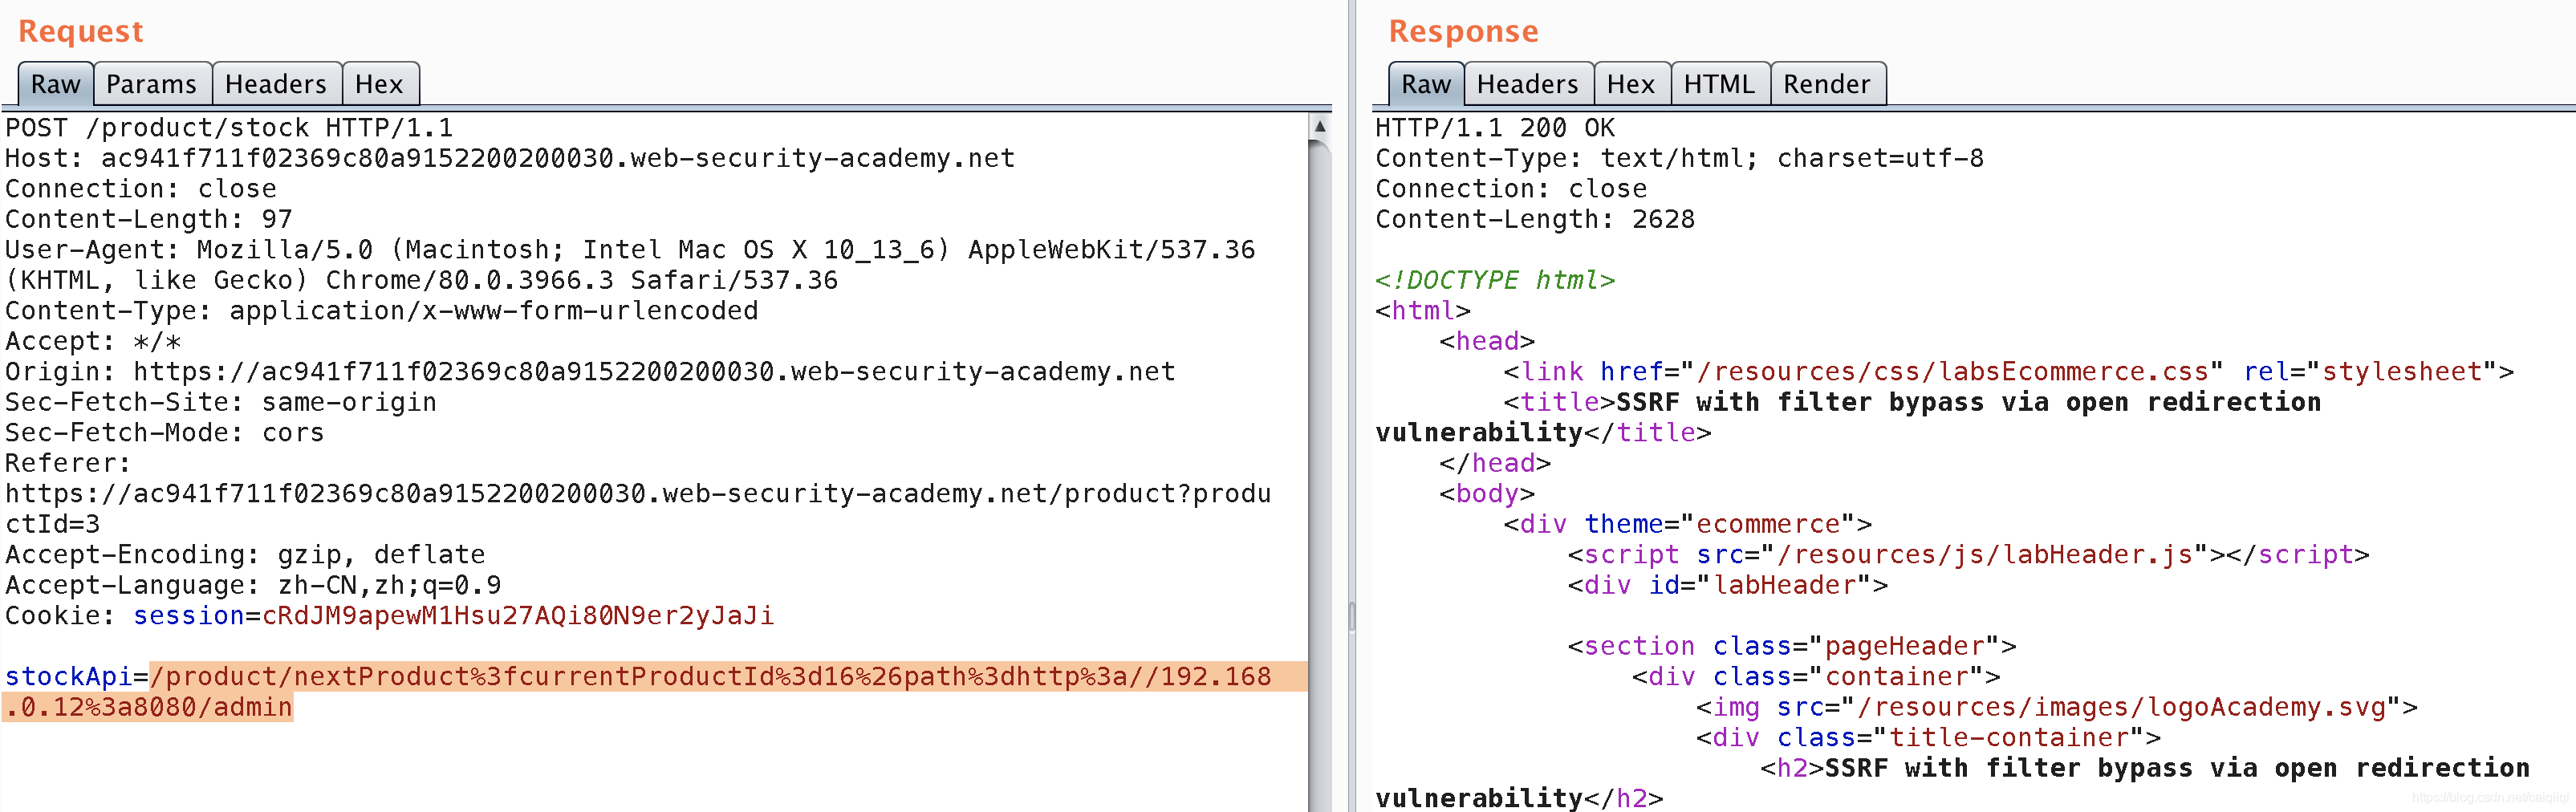Click the div id="labHeader" line

click(x=1727, y=585)
